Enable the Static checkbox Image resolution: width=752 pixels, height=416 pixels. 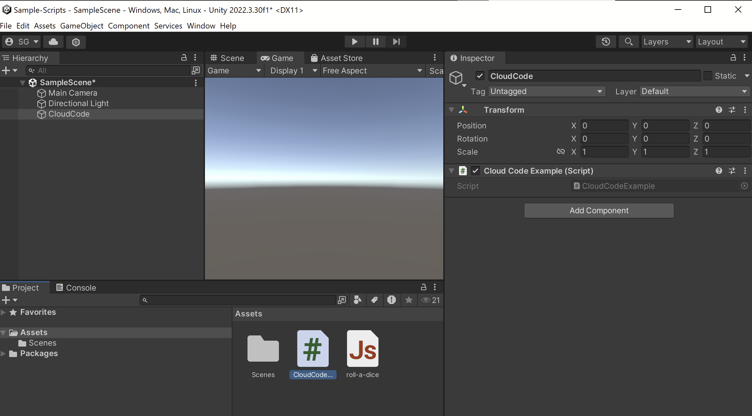[x=708, y=76]
